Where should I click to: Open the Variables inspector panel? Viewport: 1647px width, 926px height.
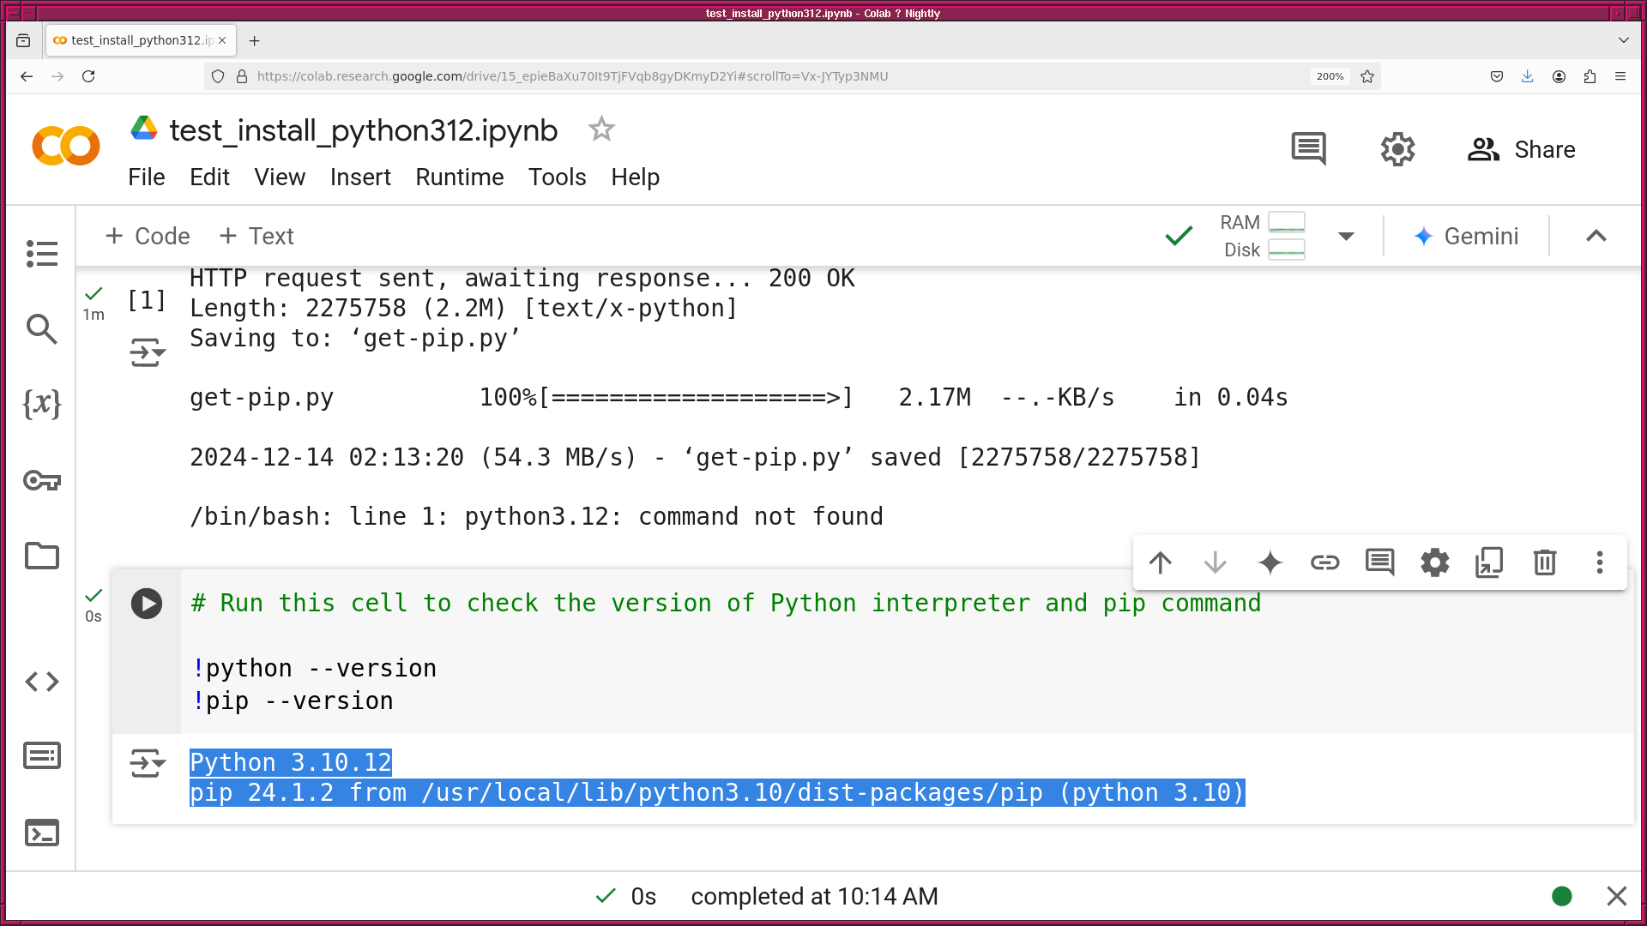click(41, 403)
